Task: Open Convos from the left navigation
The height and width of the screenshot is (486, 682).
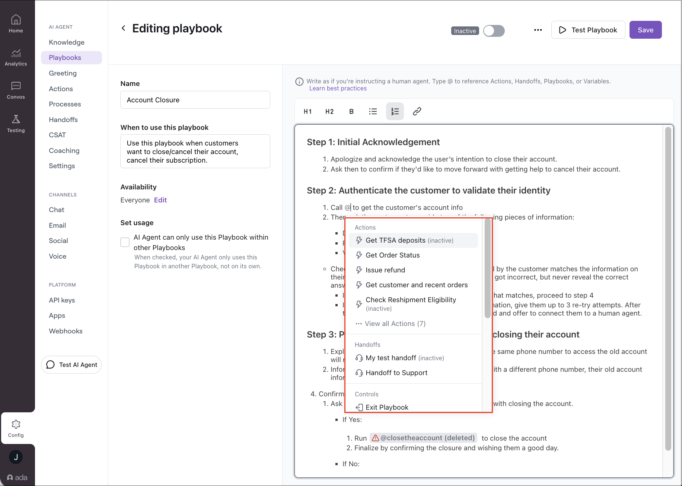Action: pyautogui.click(x=16, y=90)
